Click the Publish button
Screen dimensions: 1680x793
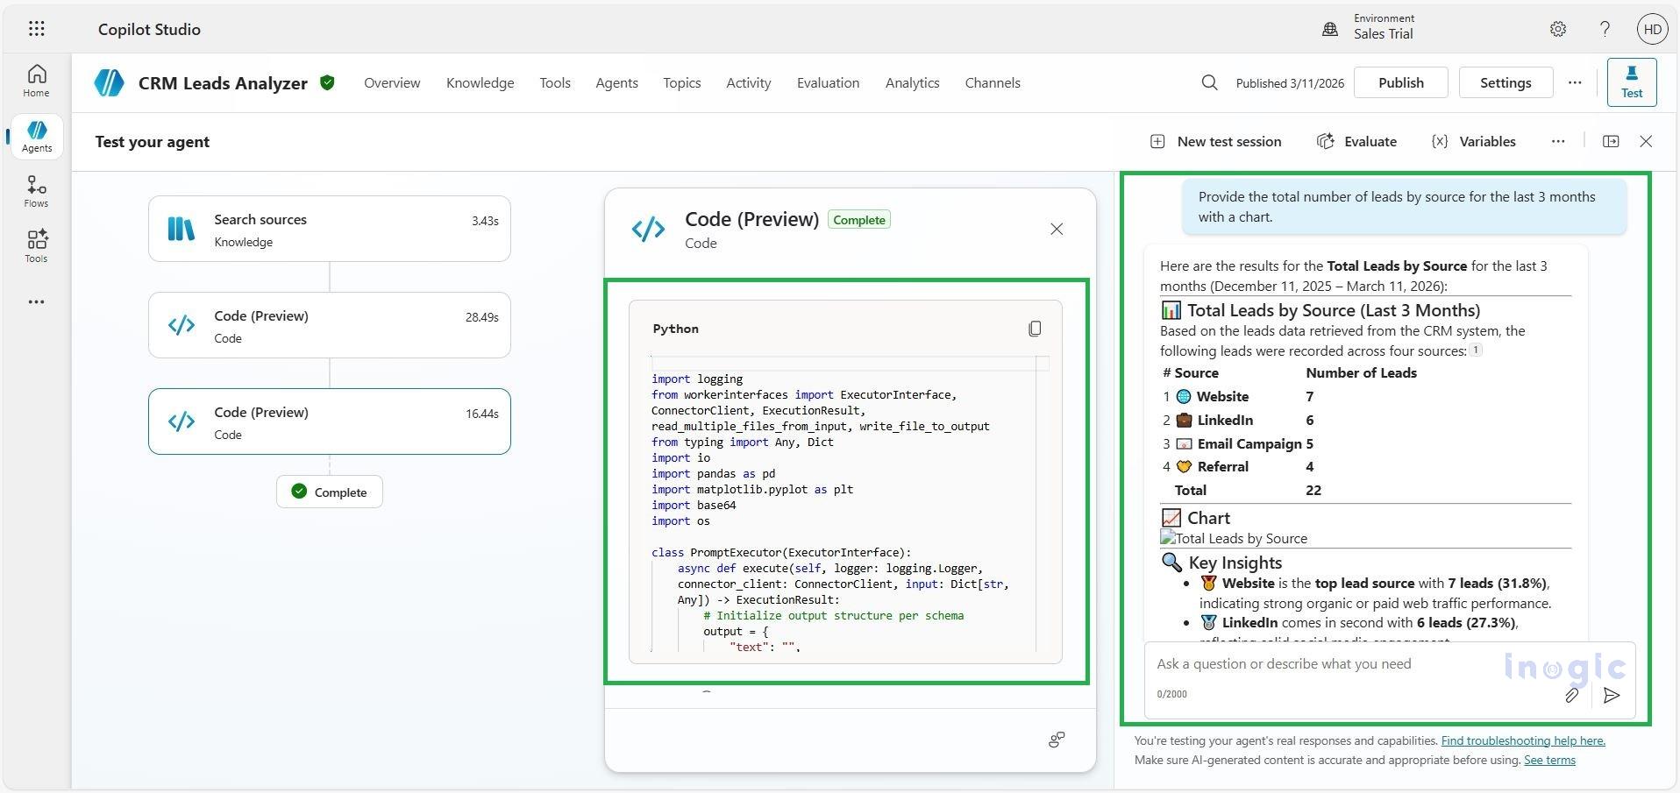point(1400,82)
